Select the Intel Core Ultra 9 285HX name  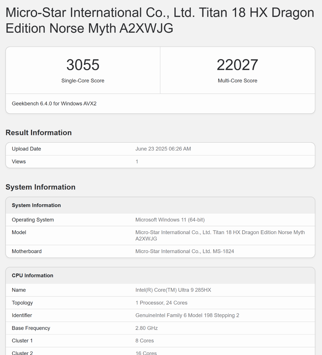pos(173,290)
